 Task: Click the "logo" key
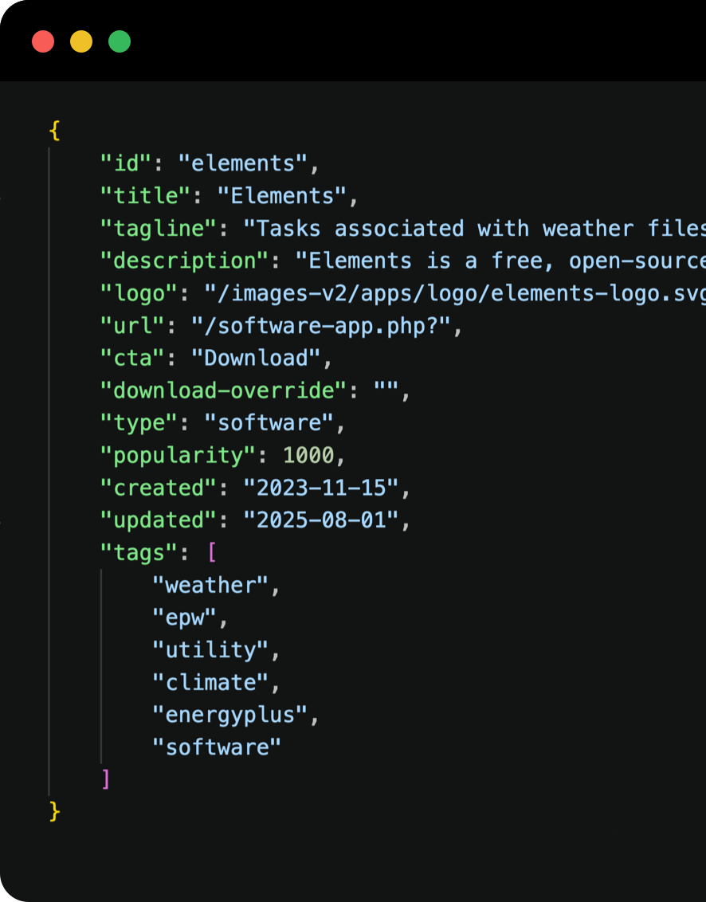click(139, 293)
